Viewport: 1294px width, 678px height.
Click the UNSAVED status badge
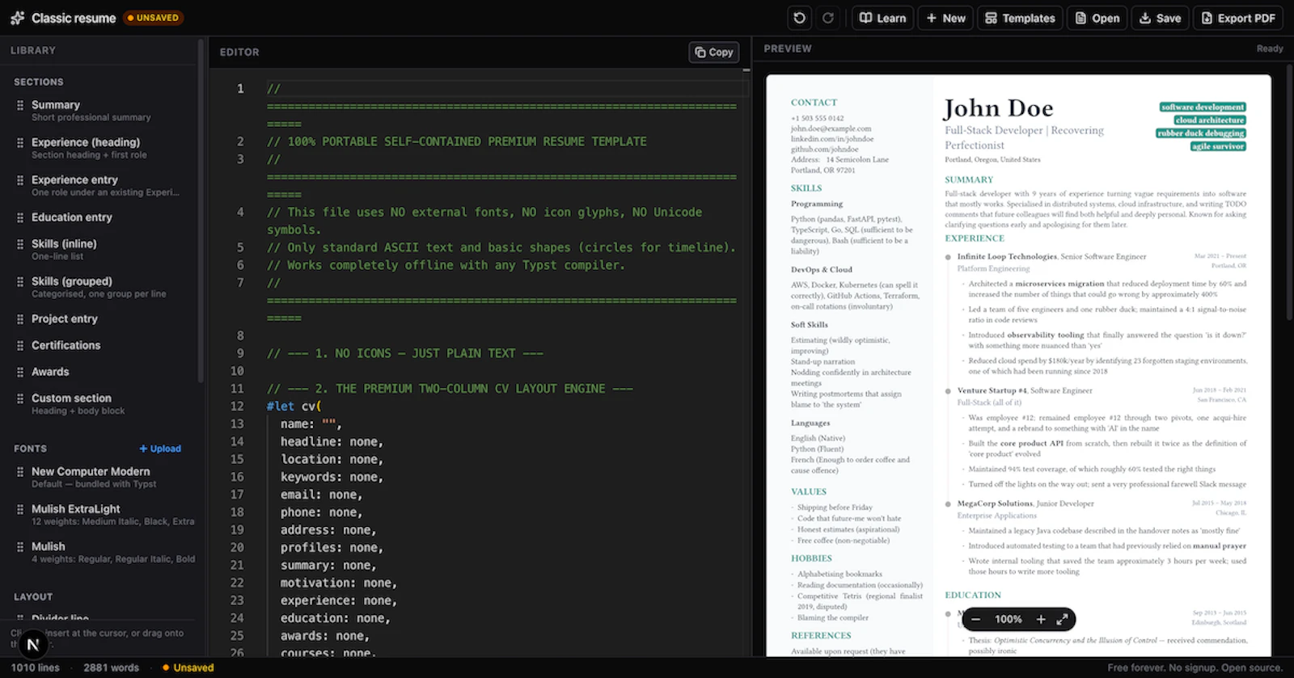pyautogui.click(x=153, y=18)
